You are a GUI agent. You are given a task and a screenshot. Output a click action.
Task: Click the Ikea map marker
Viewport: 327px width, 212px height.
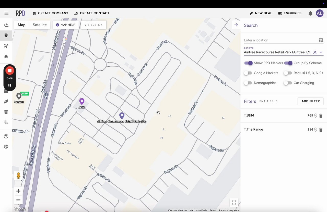pos(82,102)
